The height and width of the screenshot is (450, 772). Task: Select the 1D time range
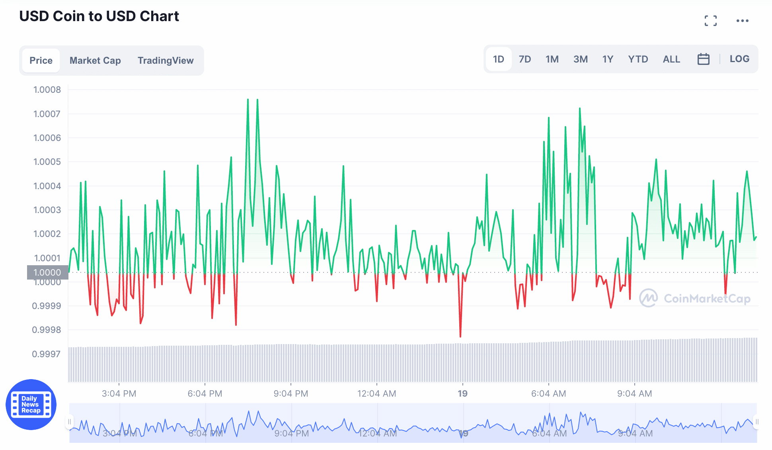[498, 59]
